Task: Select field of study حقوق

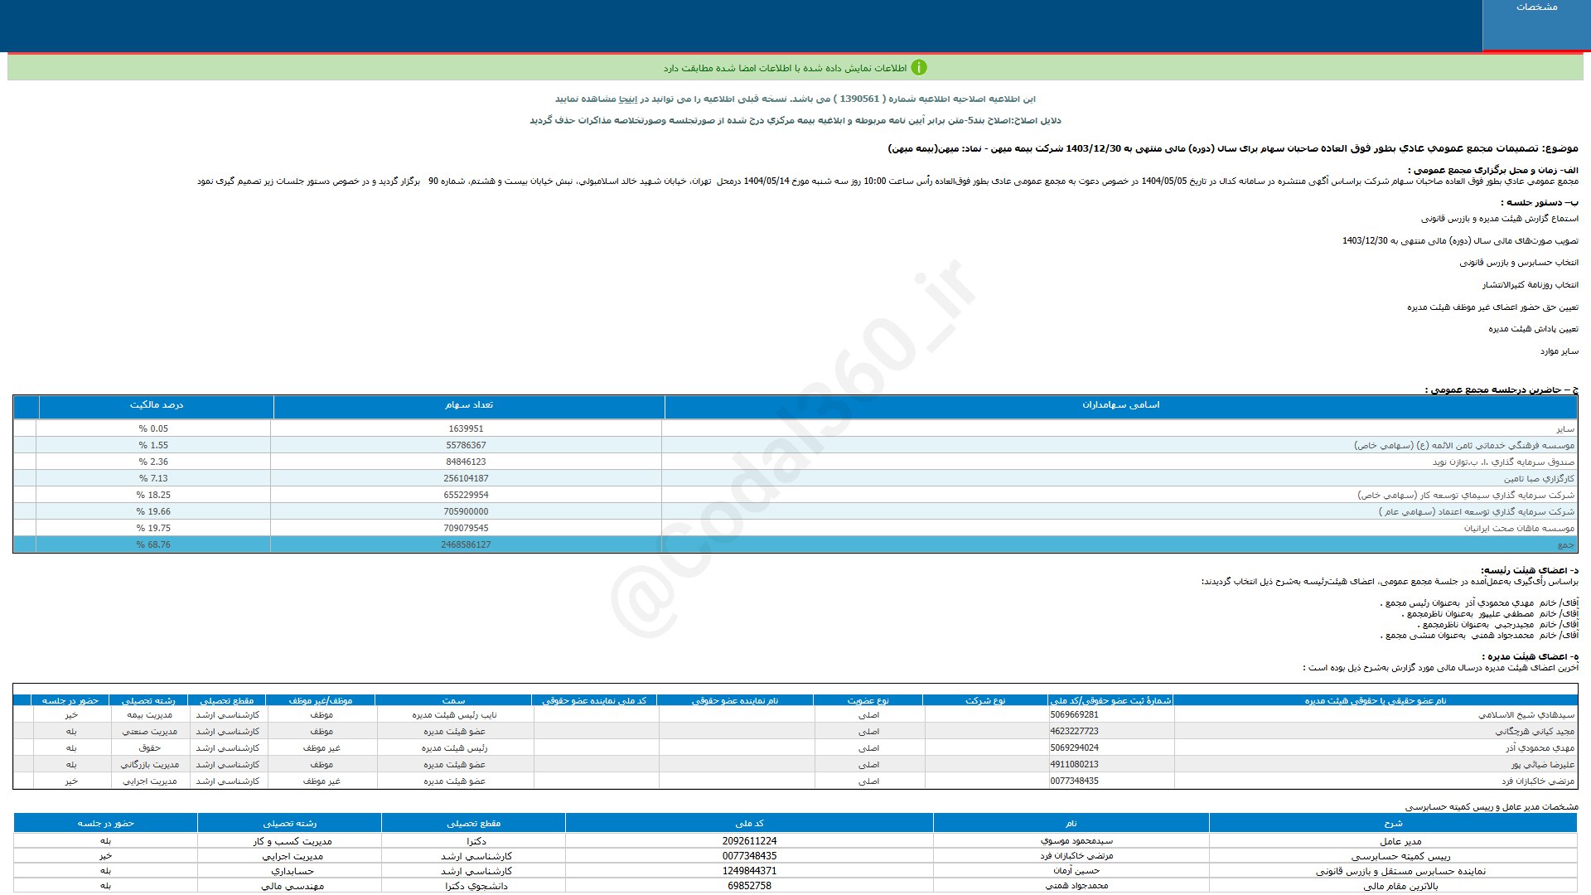Action: [x=149, y=748]
